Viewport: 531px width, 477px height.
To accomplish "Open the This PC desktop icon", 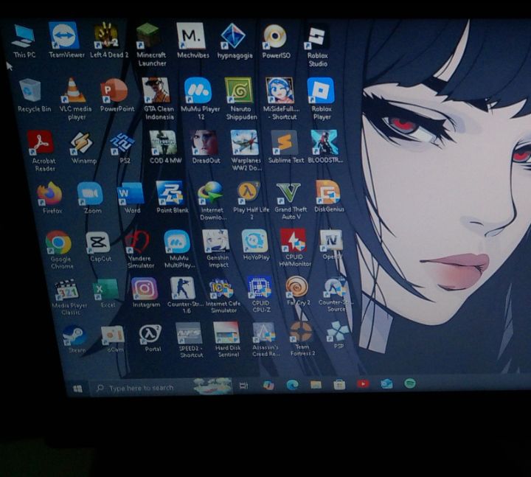I will pos(23,41).
